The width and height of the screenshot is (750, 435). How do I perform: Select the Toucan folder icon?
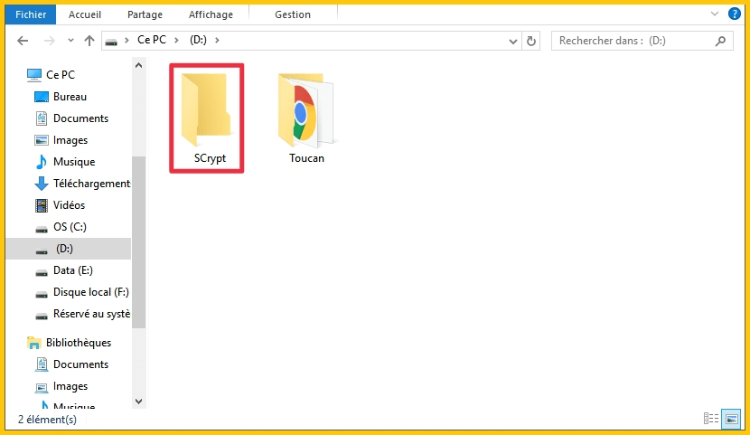click(x=305, y=109)
